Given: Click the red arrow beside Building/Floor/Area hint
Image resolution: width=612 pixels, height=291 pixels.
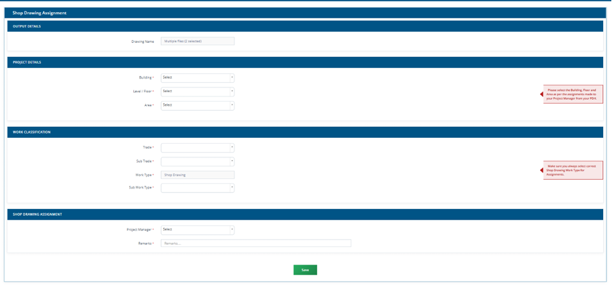Looking at the screenshot, I should pos(541,94).
